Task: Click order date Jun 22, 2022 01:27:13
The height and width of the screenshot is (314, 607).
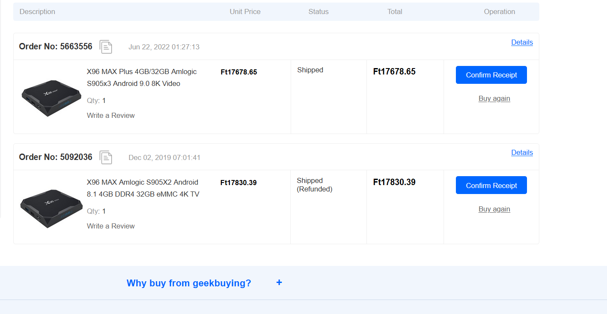Action: 164,47
